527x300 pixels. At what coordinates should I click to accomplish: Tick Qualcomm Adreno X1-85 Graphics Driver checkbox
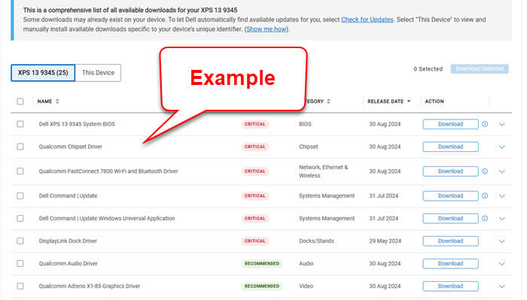click(20, 286)
